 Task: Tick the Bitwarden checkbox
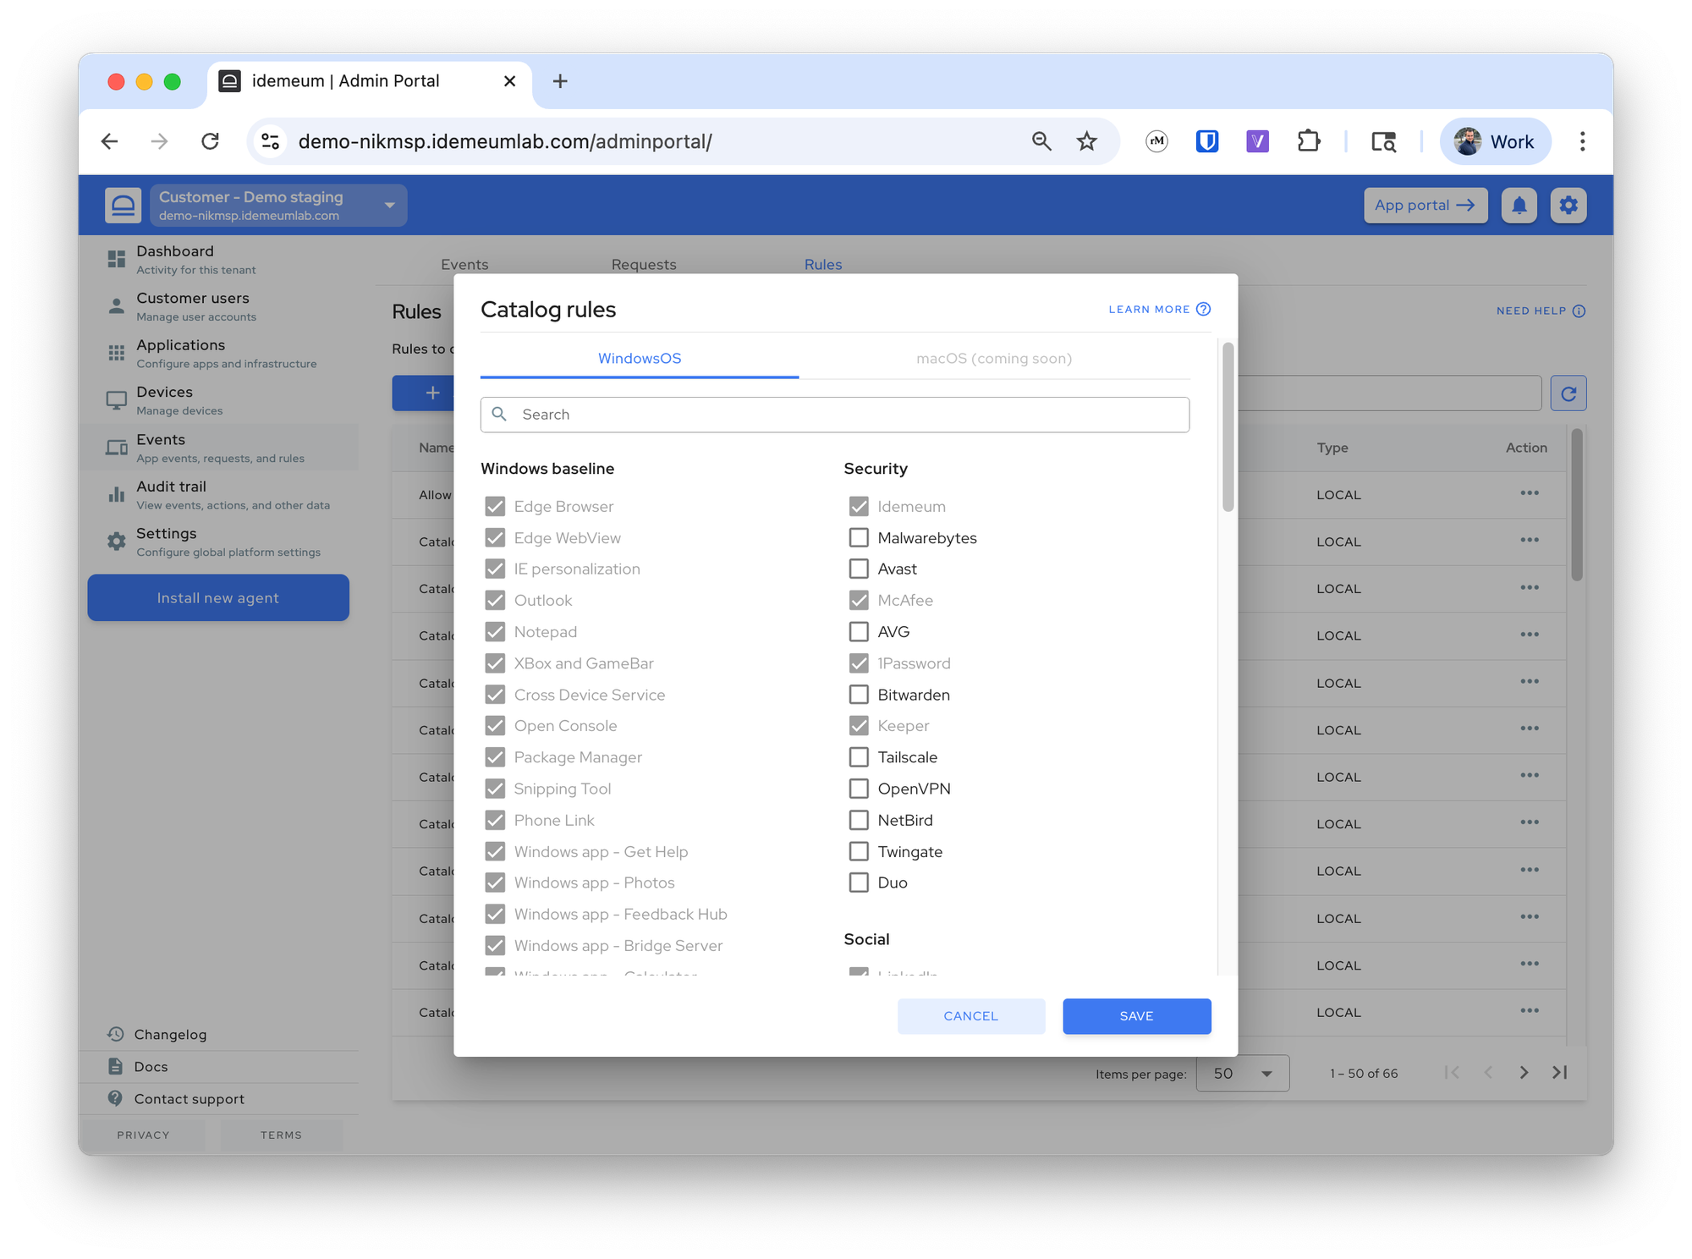point(859,695)
